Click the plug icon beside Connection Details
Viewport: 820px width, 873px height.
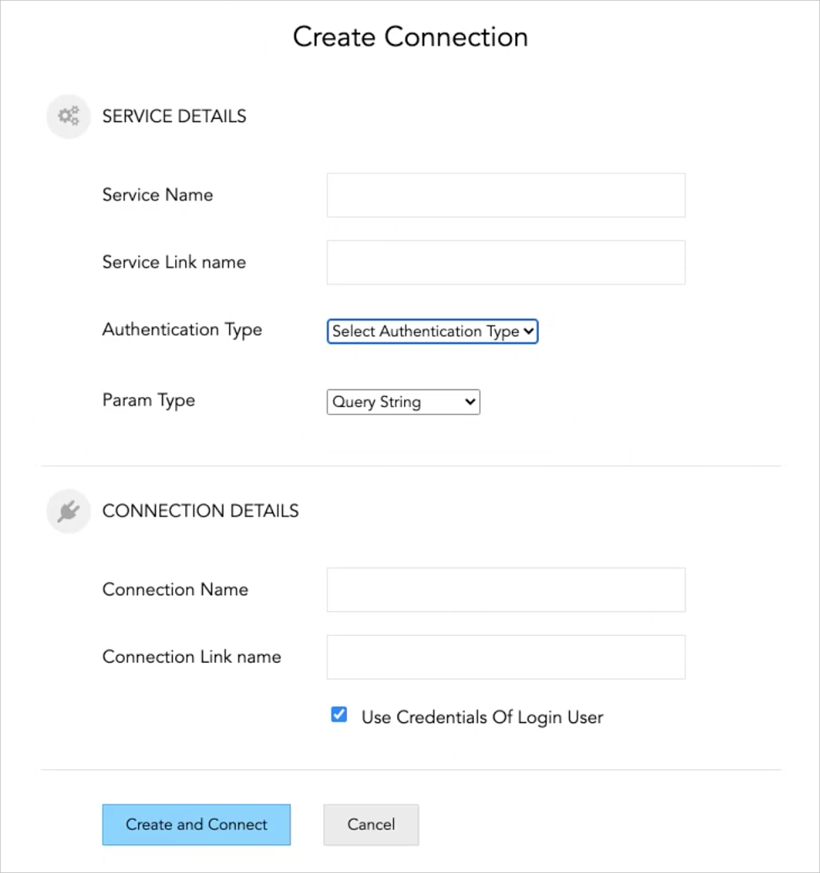pos(68,511)
